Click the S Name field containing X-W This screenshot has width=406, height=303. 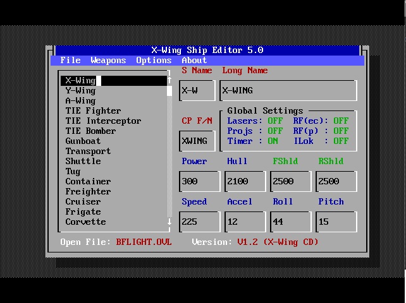(197, 90)
